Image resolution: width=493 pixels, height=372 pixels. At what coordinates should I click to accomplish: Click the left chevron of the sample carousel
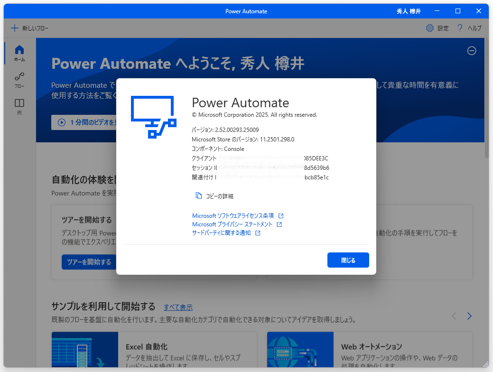454,316
